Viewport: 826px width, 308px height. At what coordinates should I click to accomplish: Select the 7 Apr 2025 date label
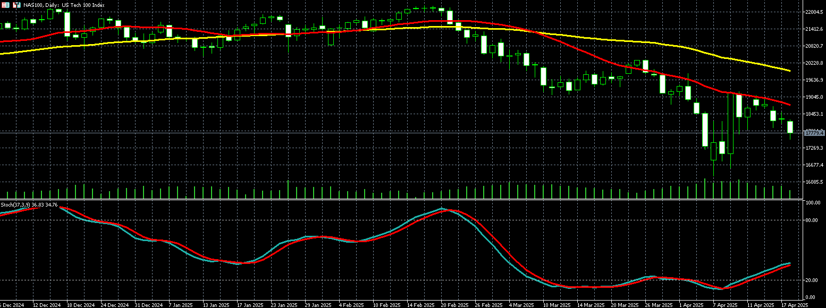click(725, 305)
